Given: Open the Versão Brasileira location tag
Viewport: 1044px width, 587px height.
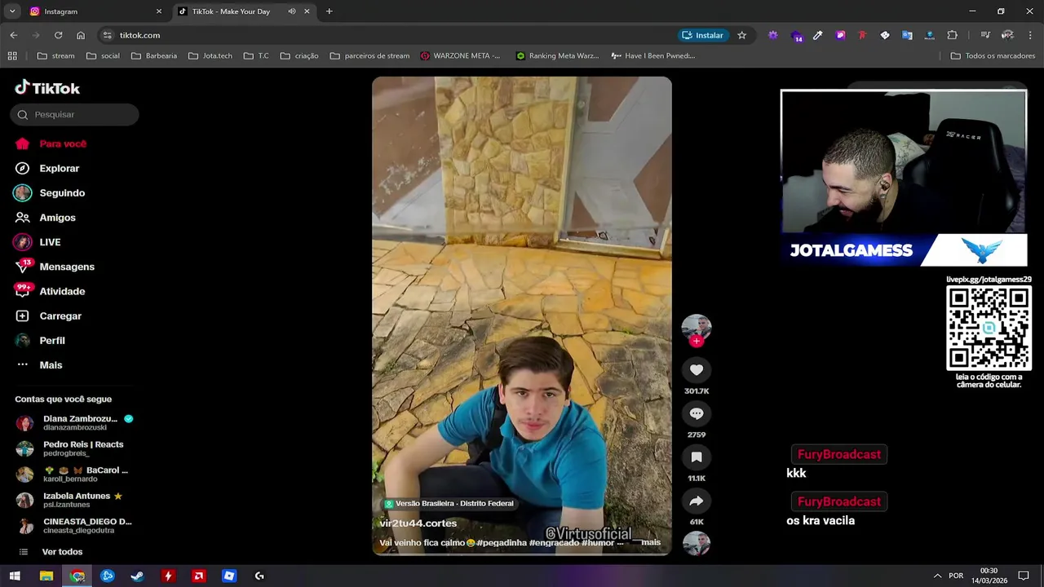Looking at the screenshot, I should 449,504.
